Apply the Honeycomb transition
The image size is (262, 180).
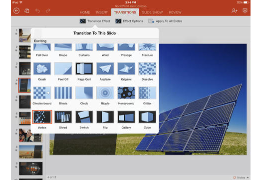pos(126,96)
